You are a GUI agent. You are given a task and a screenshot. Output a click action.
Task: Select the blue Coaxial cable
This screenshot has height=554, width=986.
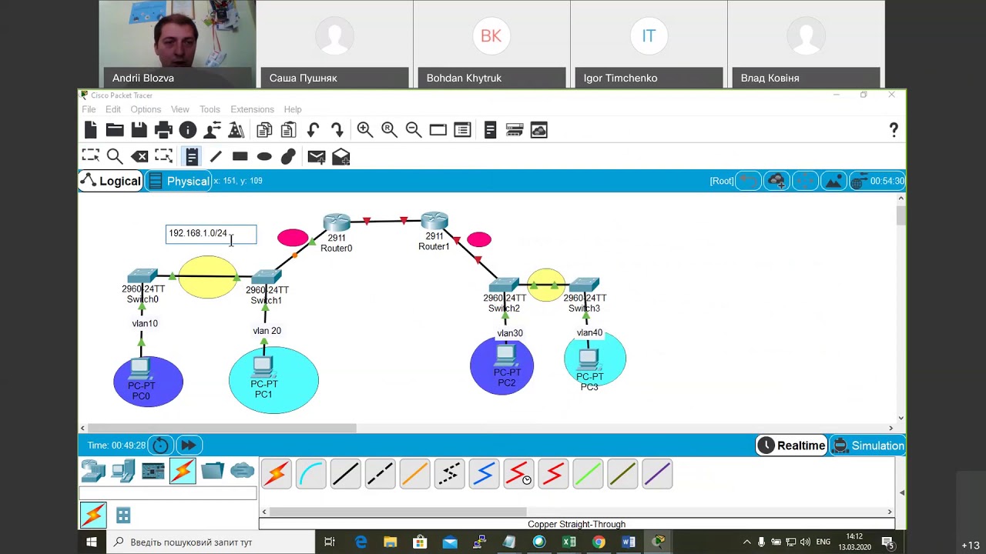[x=485, y=474]
